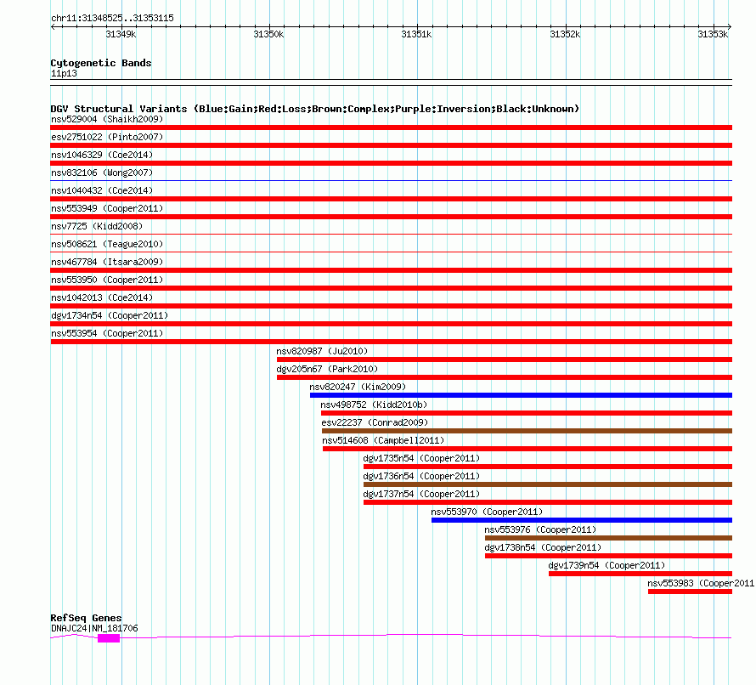The image size is (756, 685).
Task: Select the brown bar under dgv1736n54
Action: (x=548, y=484)
